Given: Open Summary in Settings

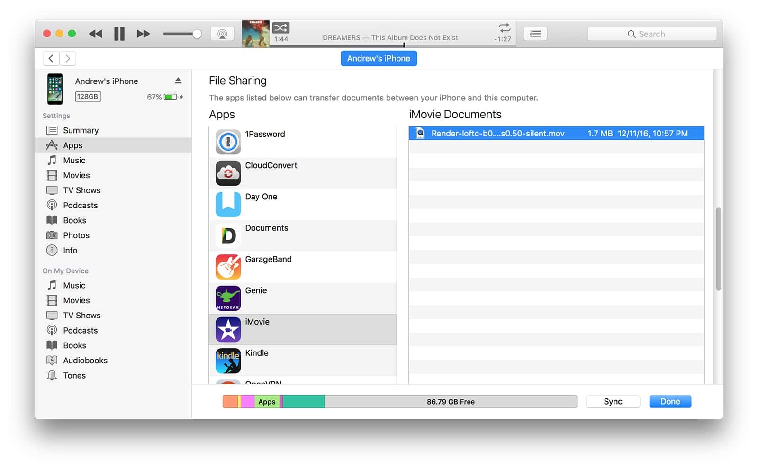Looking at the screenshot, I should point(113,130).
